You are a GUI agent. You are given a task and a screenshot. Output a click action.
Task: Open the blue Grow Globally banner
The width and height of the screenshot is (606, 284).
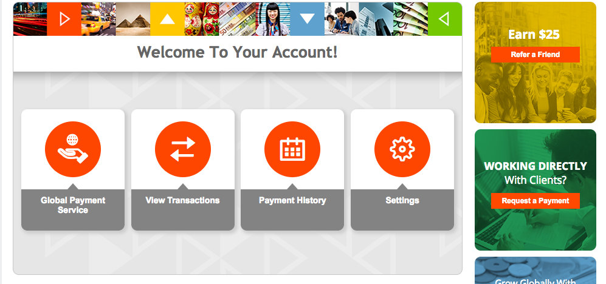coord(535,271)
